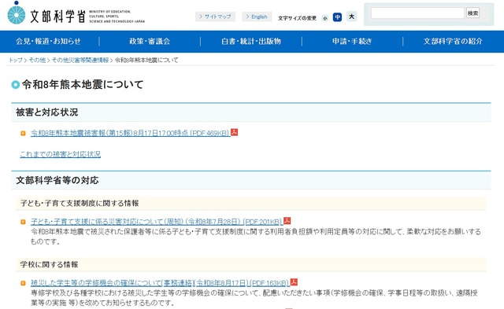Viewport: 504px width, 309px height.
Task: Open 令和8年熊本地震被害報(第15報) PDF link
Action: 130,133
